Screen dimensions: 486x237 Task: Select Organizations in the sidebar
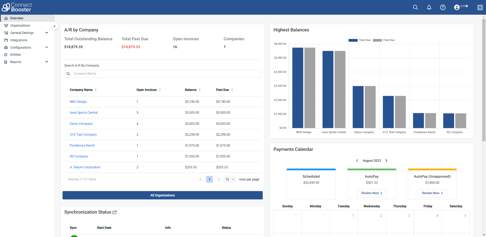(20, 25)
